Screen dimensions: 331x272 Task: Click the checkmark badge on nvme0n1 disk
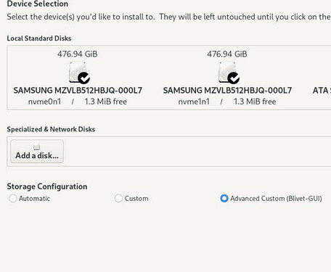(x=84, y=78)
